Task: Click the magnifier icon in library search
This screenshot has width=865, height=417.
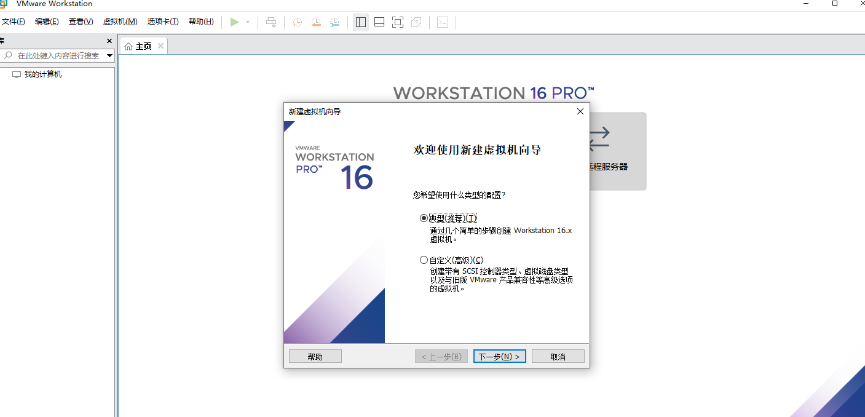Action: pyautogui.click(x=8, y=55)
